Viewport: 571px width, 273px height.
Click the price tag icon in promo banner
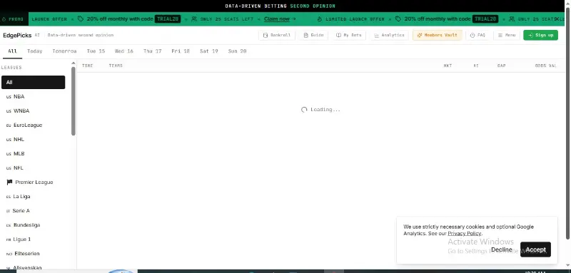81,19
